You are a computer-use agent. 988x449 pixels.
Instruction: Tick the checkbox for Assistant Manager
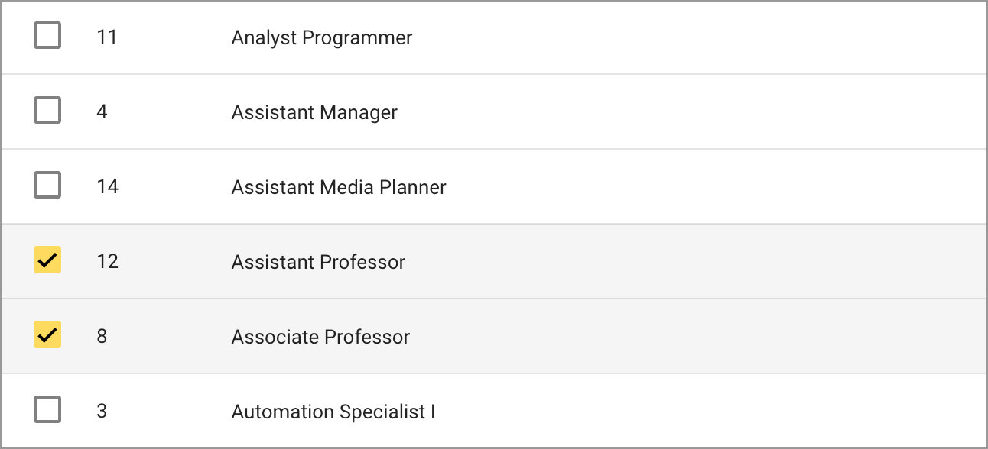(x=47, y=111)
